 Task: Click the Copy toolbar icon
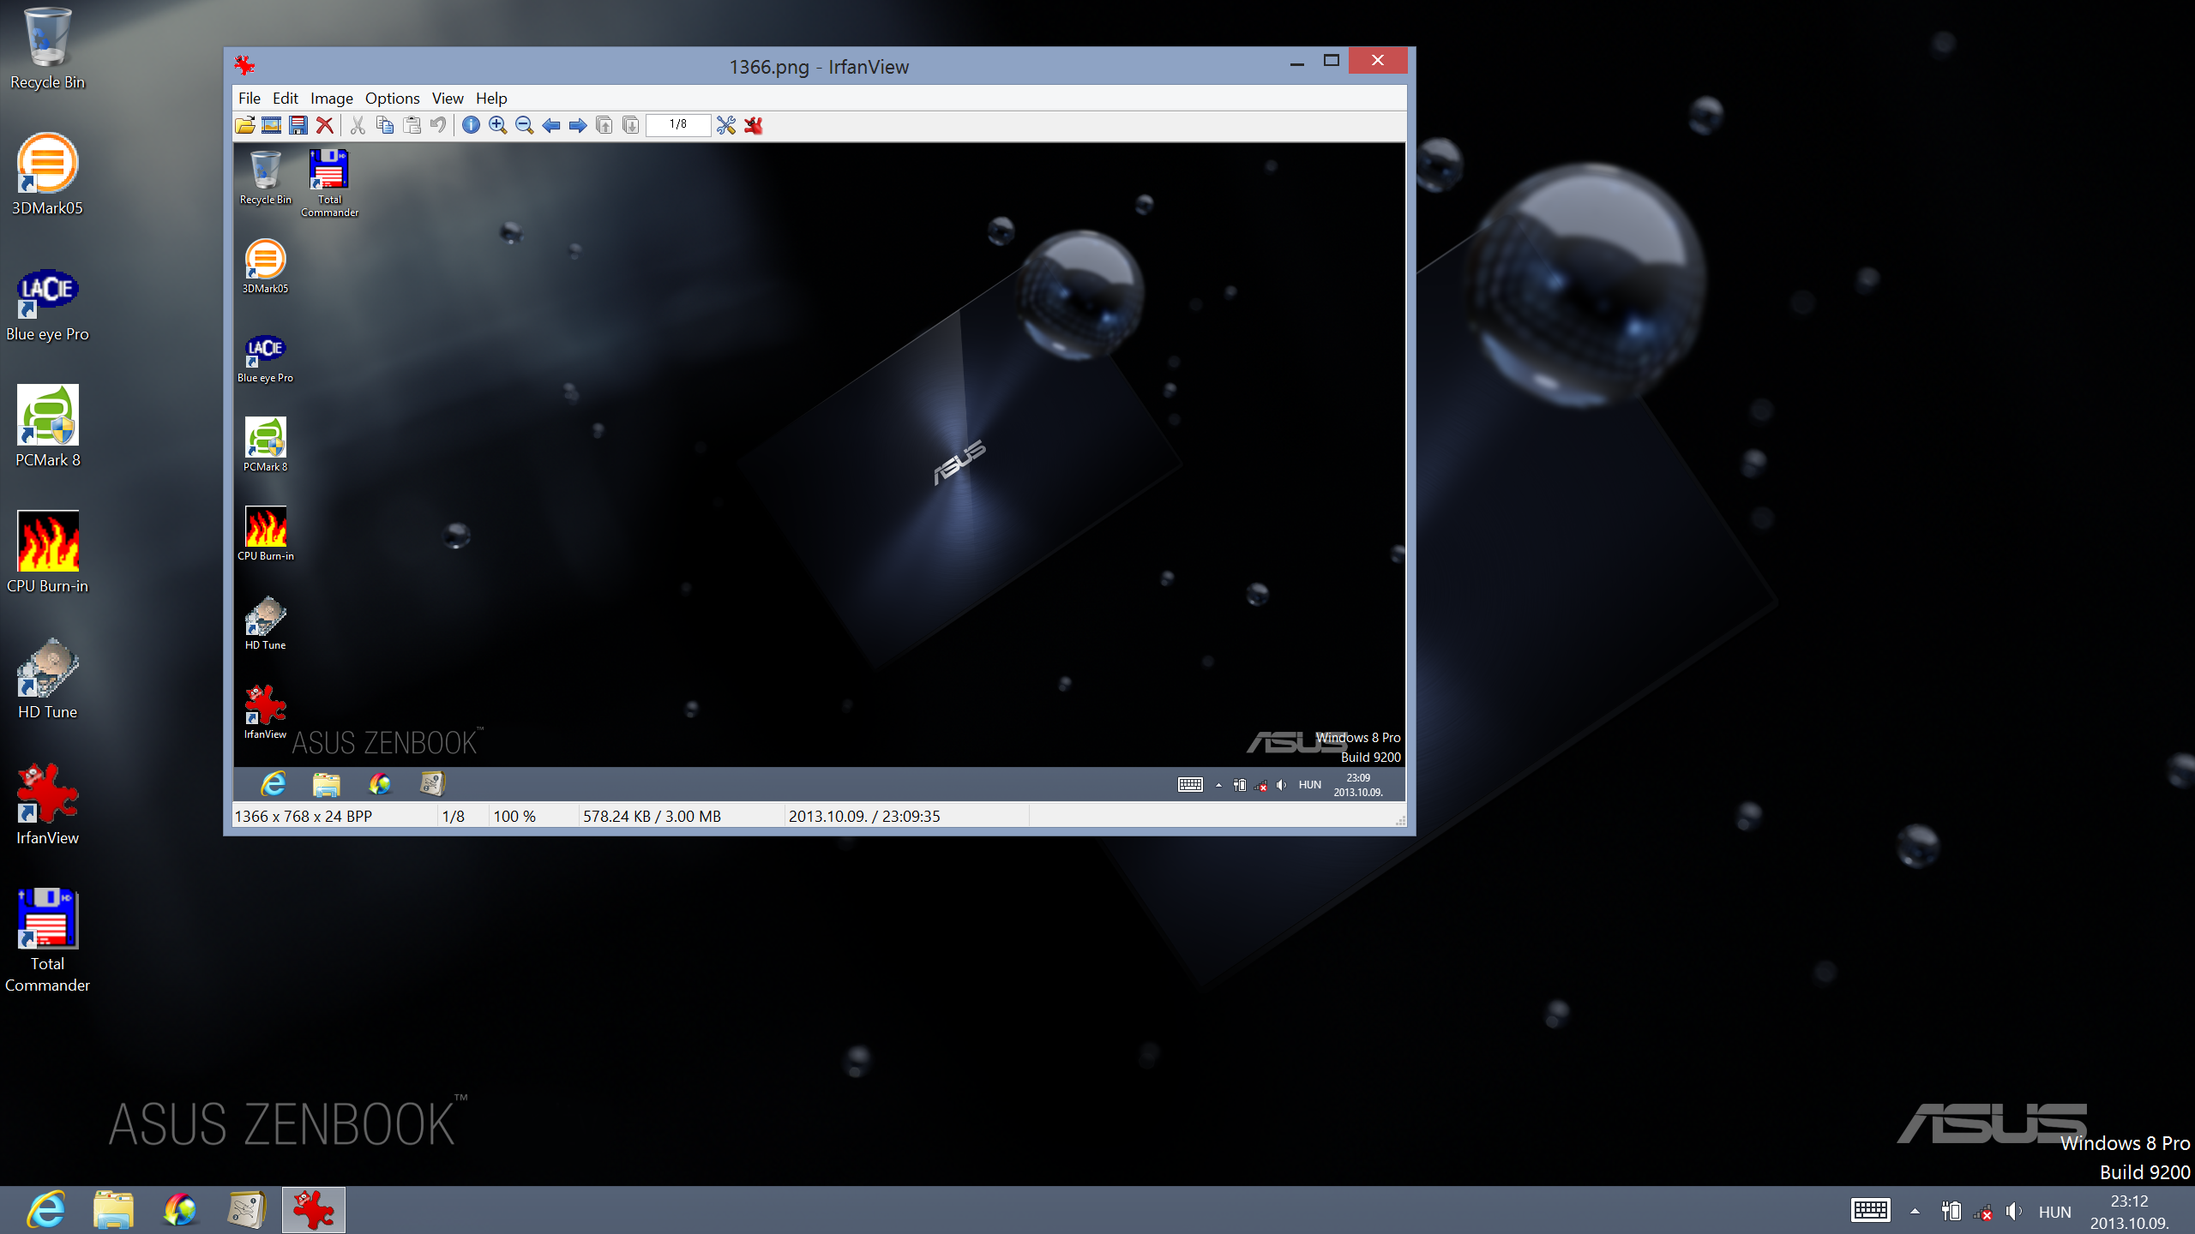(x=385, y=125)
